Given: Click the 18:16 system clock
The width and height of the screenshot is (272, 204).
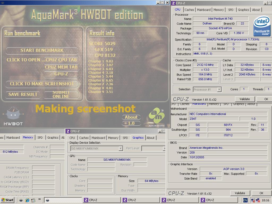Looking at the screenshot, I should tap(265, 200).
